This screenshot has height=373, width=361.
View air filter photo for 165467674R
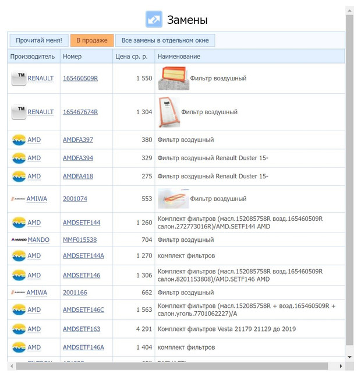point(169,112)
